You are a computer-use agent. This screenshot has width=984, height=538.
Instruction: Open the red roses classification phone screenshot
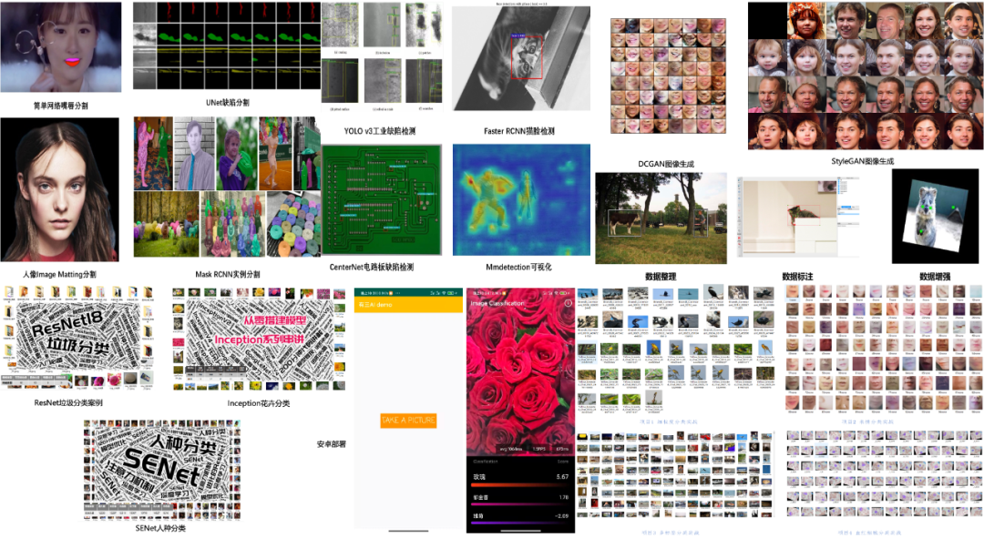tap(521, 411)
